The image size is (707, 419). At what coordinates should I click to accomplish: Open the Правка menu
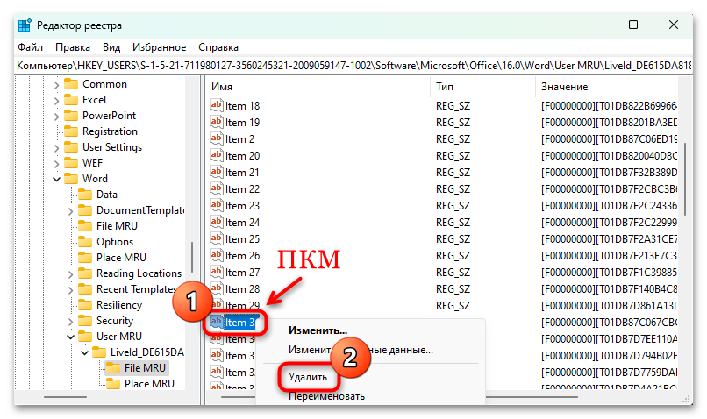click(72, 46)
